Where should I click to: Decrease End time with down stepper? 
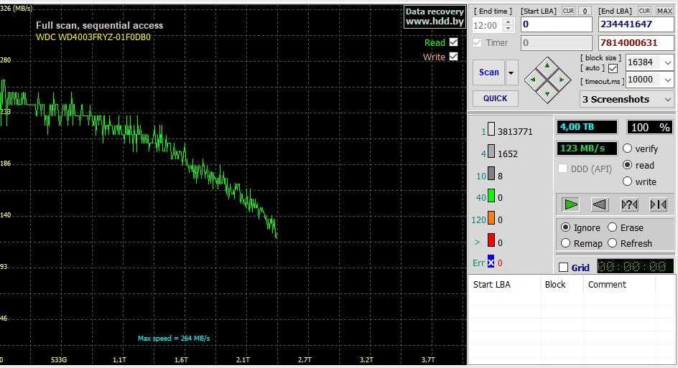[x=508, y=29]
